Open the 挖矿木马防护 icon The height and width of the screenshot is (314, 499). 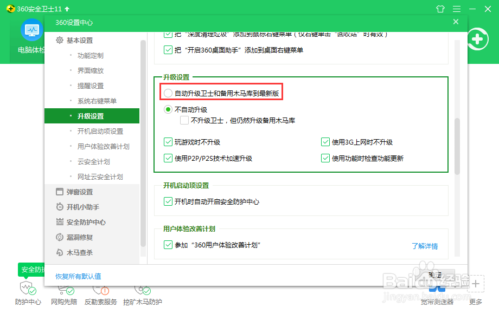pos(142,290)
